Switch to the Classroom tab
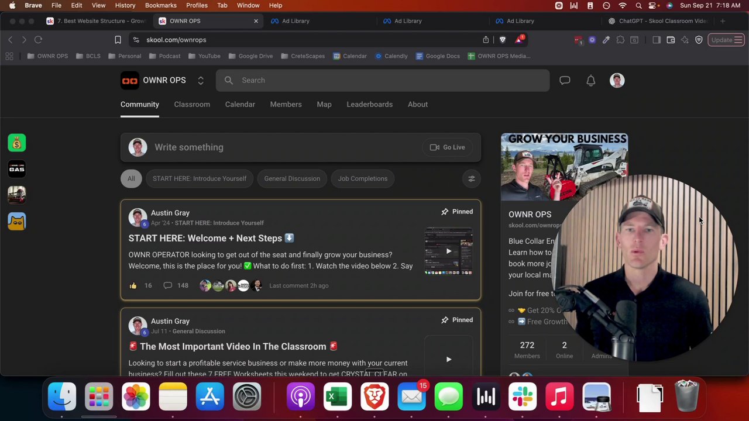Image resolution: width=749 pixels, height=421 pixels. point(192,104)
